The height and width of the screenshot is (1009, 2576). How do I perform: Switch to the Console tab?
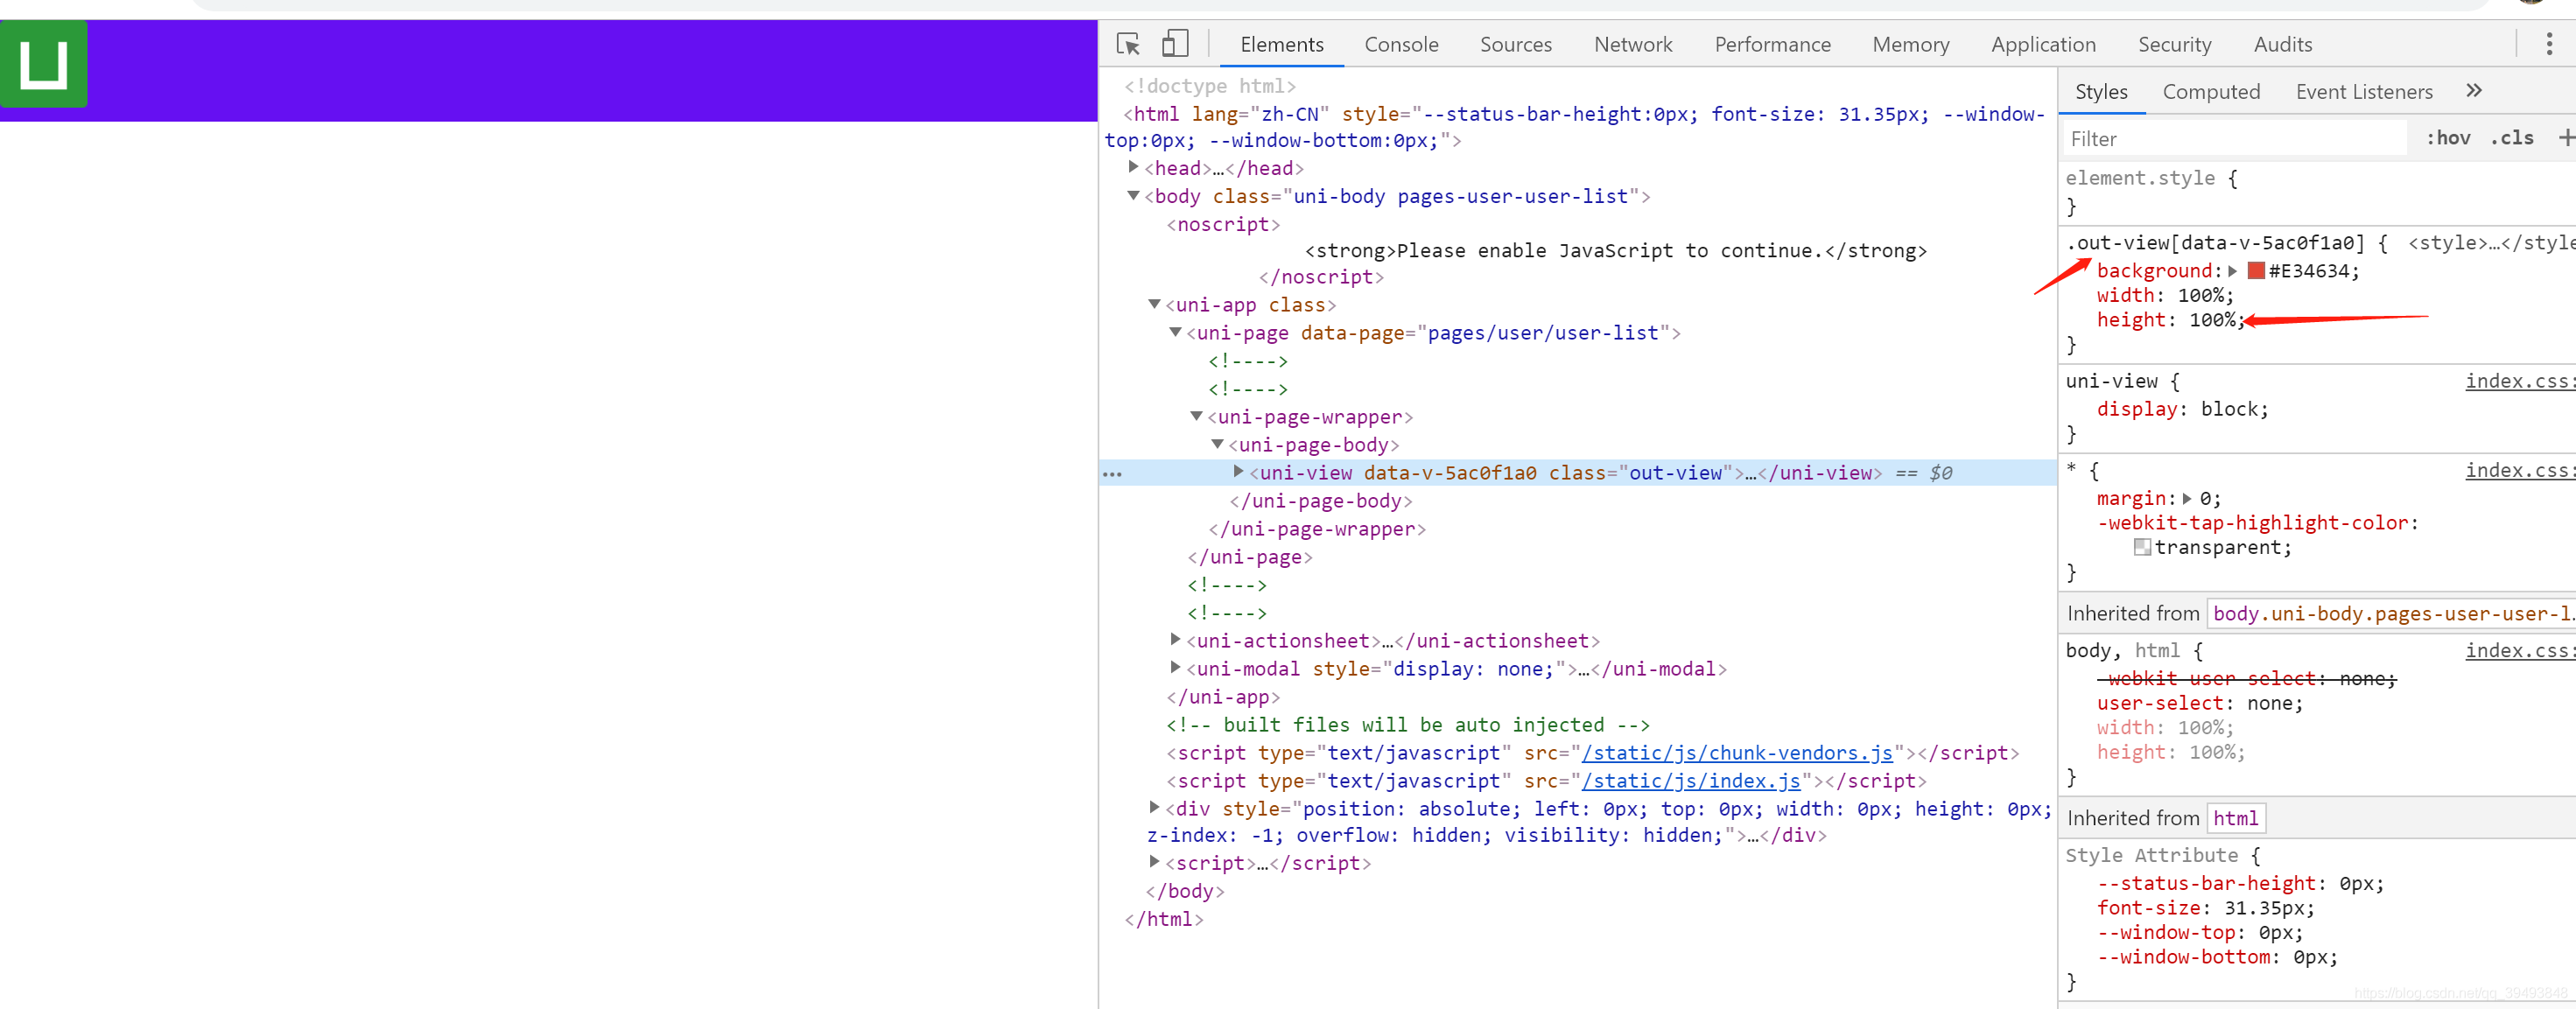point(1401,44)
